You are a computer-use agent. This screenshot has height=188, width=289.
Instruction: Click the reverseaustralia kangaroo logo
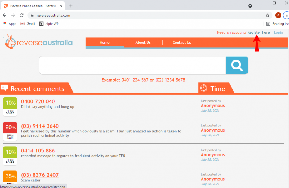click(x=39, y=42)
